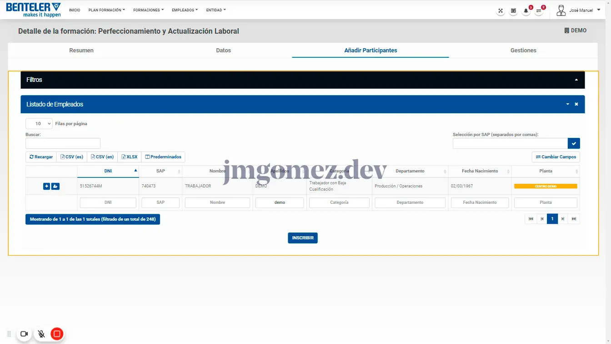Toggle the camera button in recording bar

click(25, 334)
